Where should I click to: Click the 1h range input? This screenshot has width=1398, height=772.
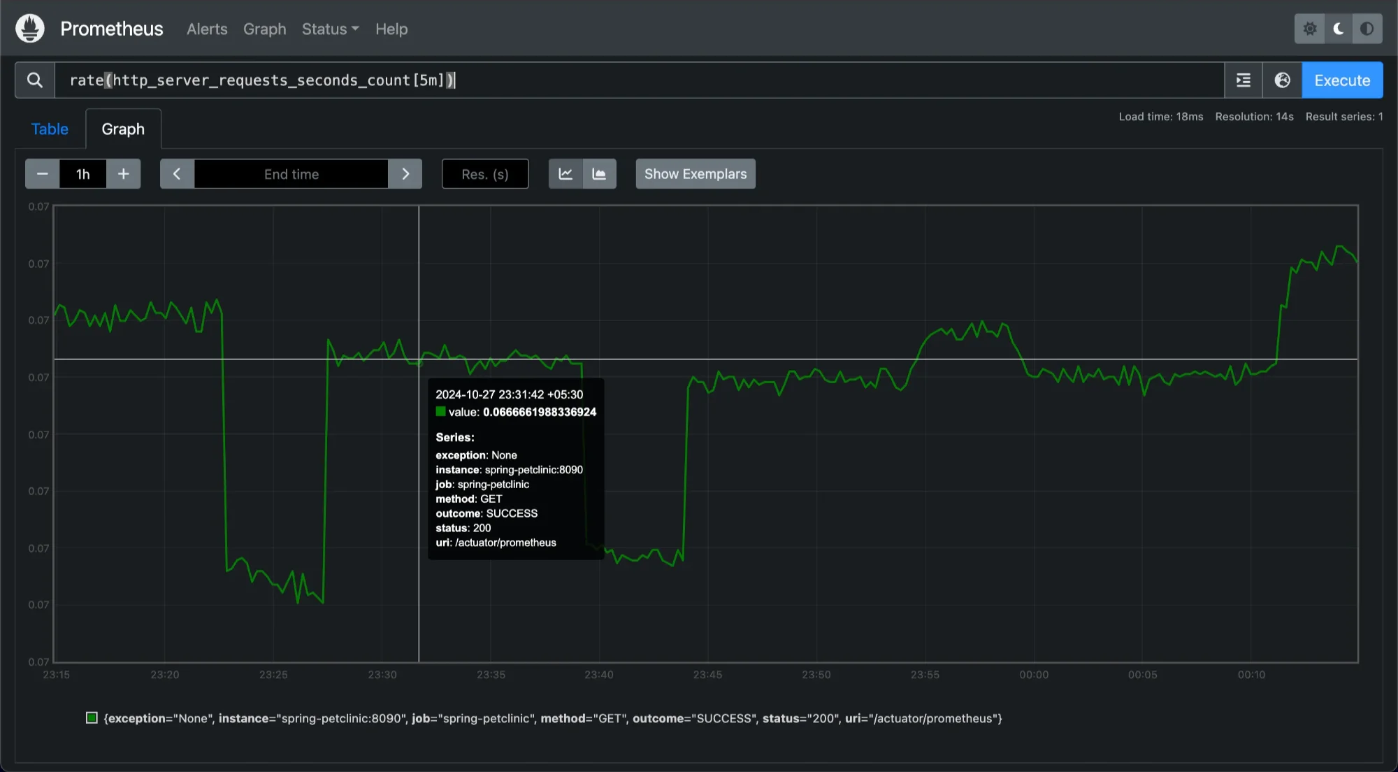pos(83,174)
